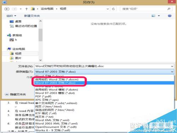Choose Works 6 - 9 文档 (*.wtf)
Screen dimensions: 177x133
(104, 131)
